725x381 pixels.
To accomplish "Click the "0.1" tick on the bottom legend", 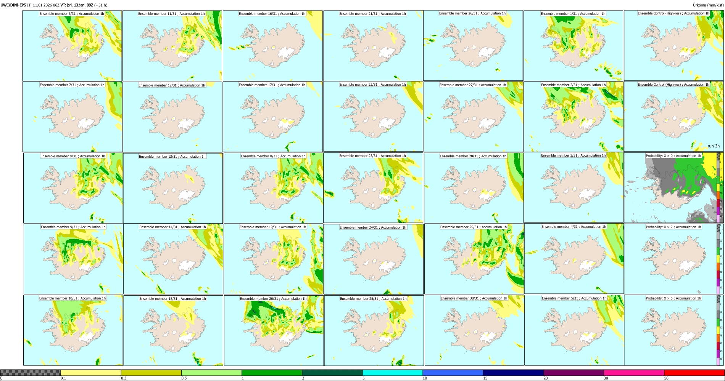I will 63,378.
